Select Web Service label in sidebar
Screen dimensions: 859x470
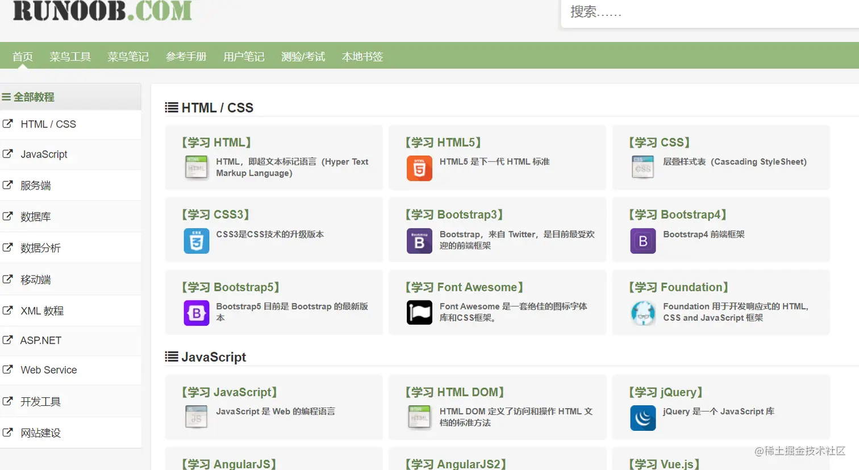(x=49, y=370)
